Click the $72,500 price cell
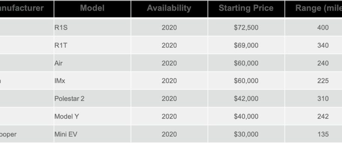342x143 pixels. click(x=246, y=27)
